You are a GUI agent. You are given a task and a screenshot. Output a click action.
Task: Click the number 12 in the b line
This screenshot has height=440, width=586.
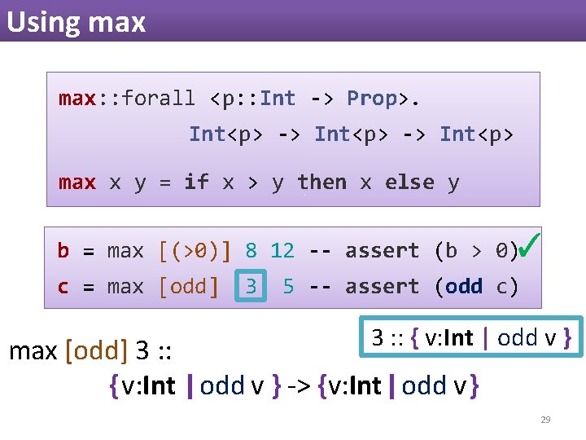click(282, 251)
